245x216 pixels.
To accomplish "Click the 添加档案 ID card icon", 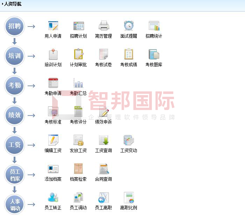I will [53, 169].
